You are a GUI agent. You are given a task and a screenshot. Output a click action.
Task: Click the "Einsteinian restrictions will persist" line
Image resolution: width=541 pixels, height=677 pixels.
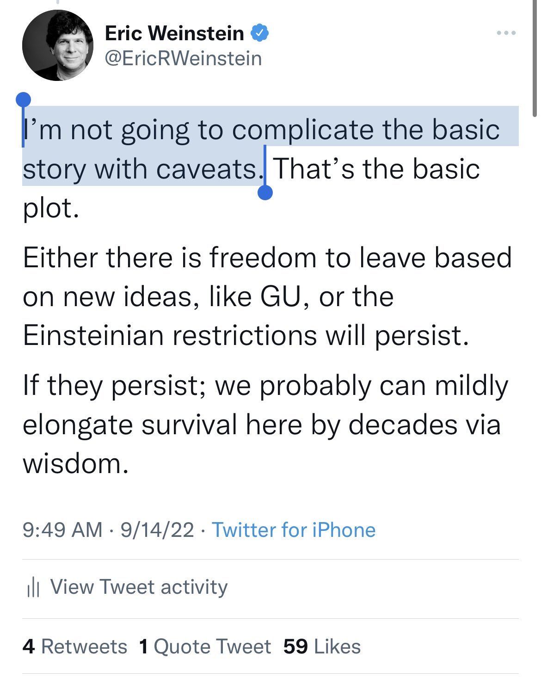246,335
